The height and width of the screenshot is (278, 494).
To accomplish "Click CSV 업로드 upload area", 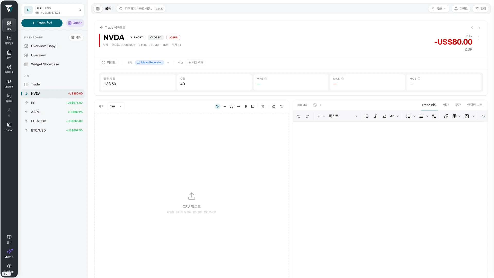I will pyautogui.click(x=192, y=203).
